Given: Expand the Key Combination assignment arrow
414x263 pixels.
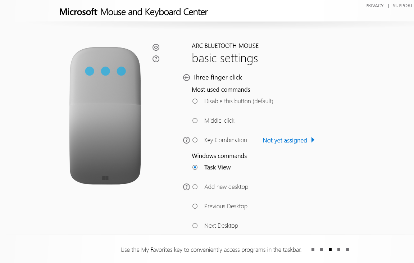Looking at the screenshot, I should (x=313, y=140).
